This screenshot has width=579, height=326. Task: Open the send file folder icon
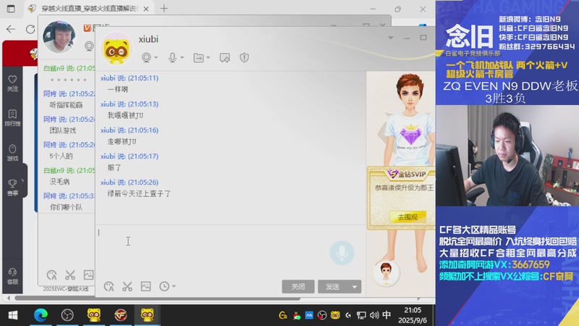point(198,58)
